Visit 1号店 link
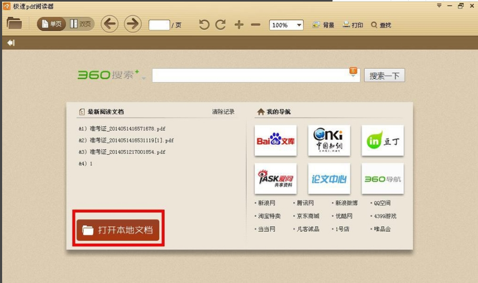The width and height of the screenshot is (478, 283). [x=342, y=229]
